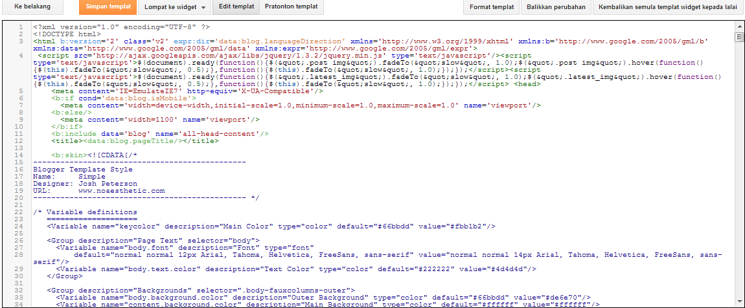Click the Ke belakang button
This screenshot has width=745, height=308.
click(32, 7)
